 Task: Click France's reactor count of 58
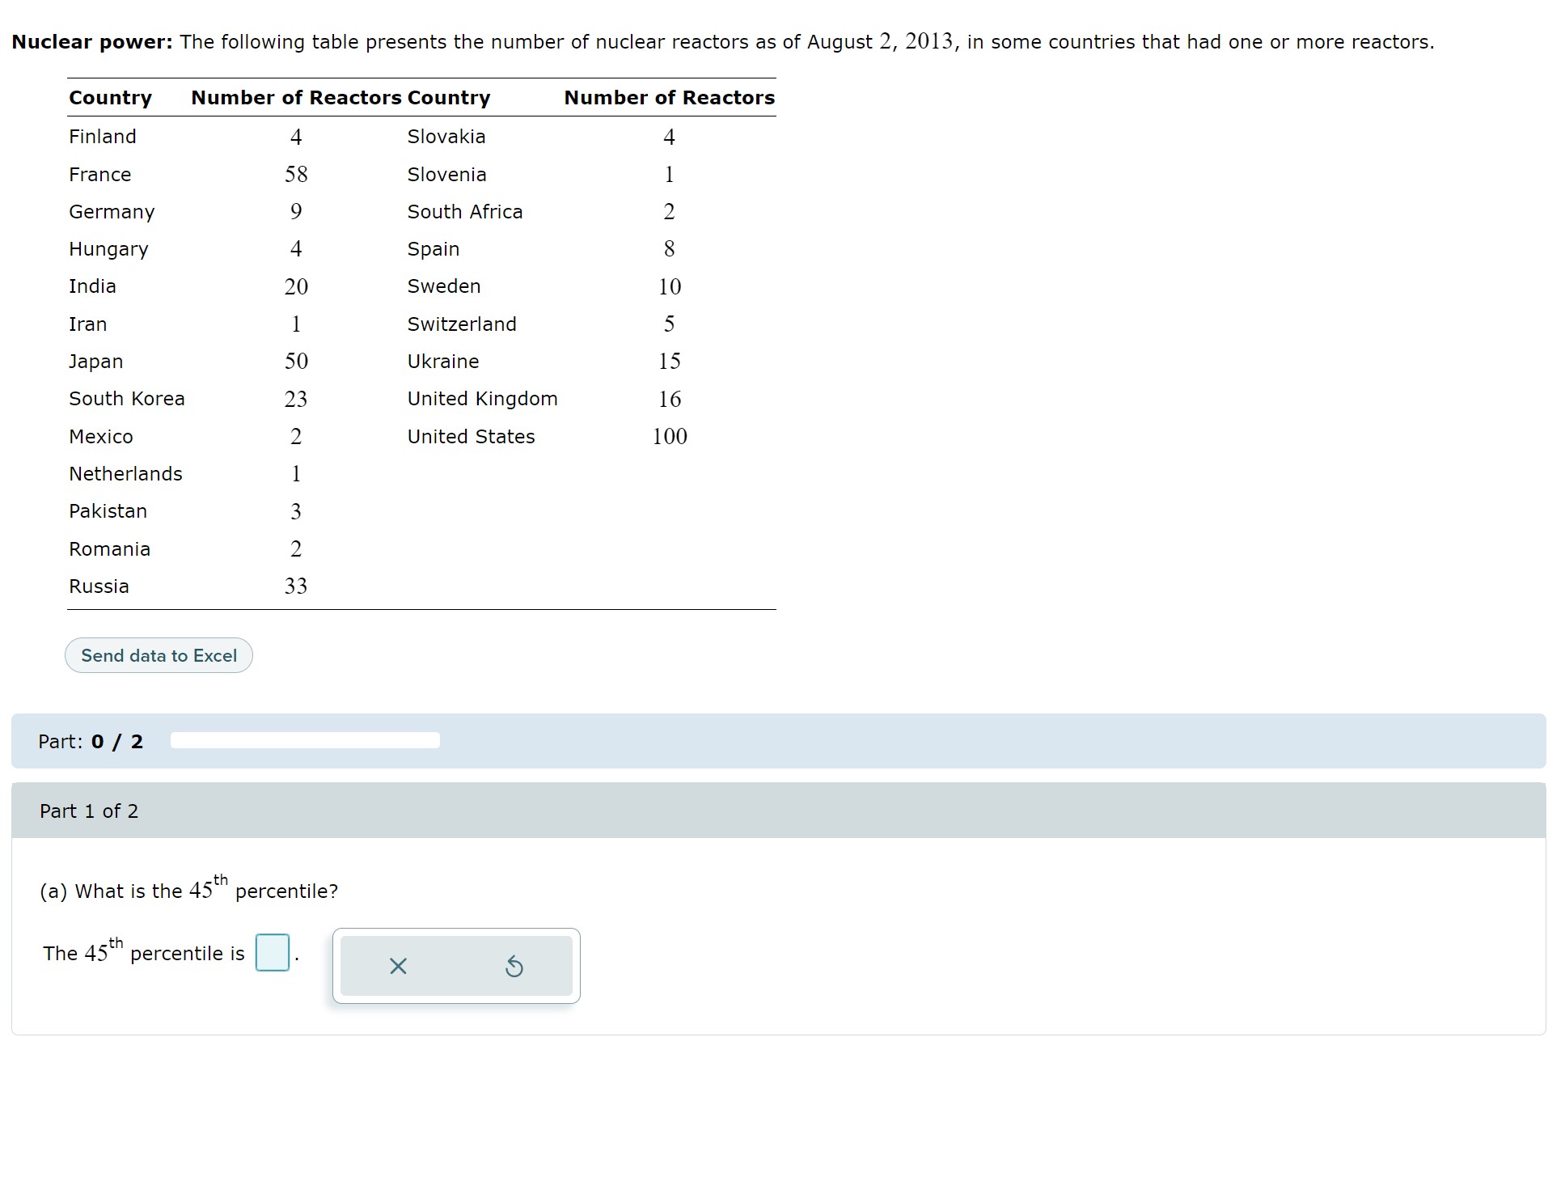296,175
